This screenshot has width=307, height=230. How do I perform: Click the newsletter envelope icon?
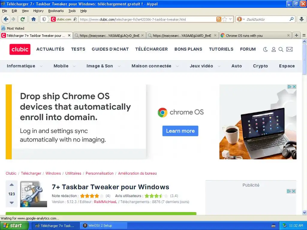pyautogui.click(x=289, y=49)
